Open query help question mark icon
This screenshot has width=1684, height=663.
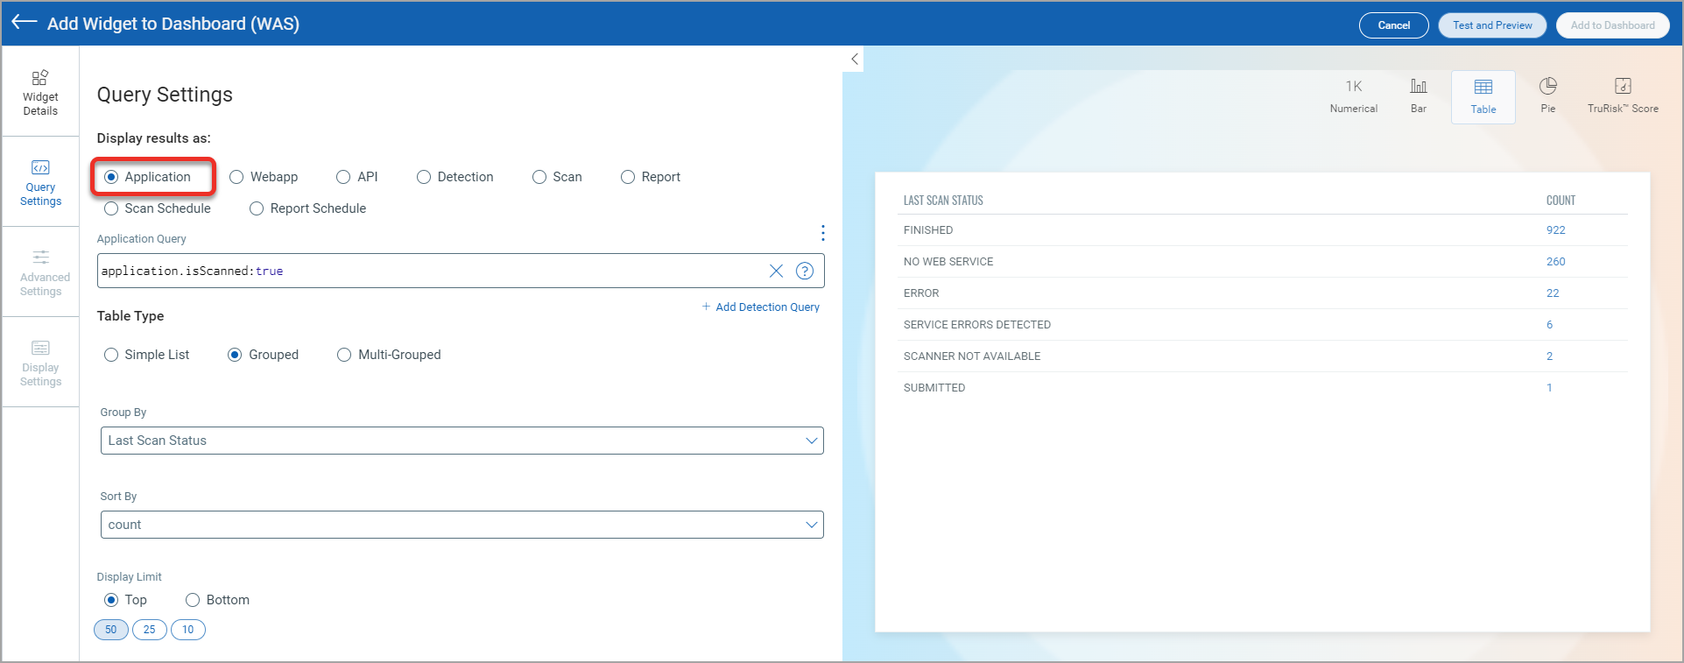coord(804,271)
